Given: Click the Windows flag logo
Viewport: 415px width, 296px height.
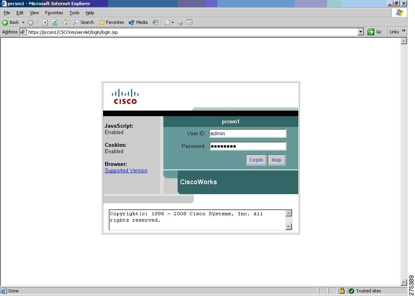Looking at the screenshot, I should [399, 13].
